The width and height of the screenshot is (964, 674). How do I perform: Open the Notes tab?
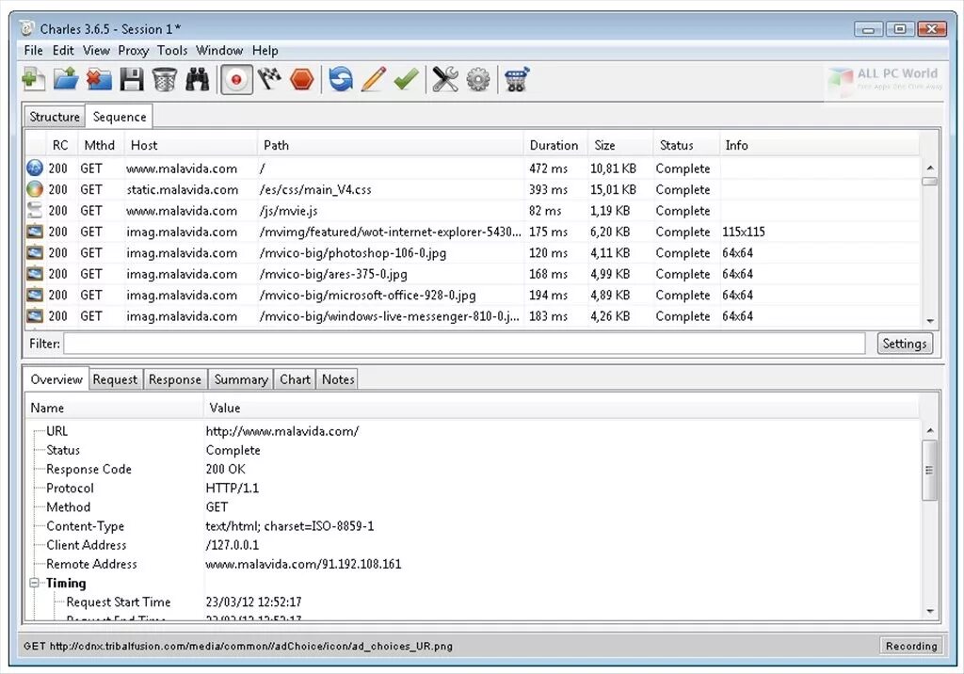[x=338, y=379]
